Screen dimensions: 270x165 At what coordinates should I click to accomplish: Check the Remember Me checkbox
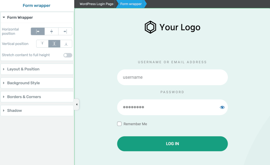tap(119, 124)
